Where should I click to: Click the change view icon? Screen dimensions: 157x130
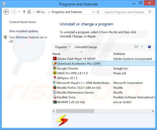tap(136, 47)
